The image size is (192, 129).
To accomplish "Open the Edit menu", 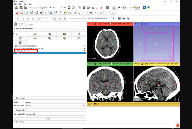I will 21,4.
